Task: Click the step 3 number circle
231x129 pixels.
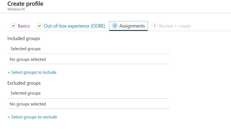Action: (115, 26)
